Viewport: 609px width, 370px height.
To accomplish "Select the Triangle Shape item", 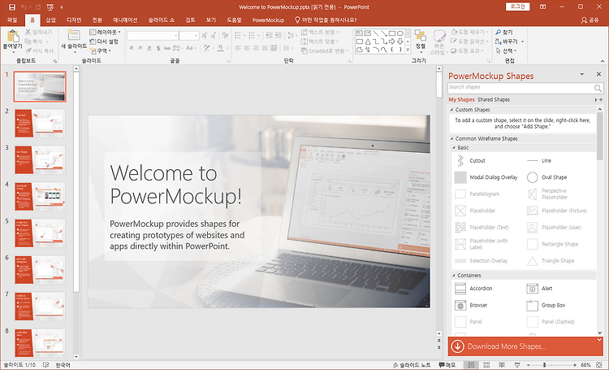I will 551,261.
